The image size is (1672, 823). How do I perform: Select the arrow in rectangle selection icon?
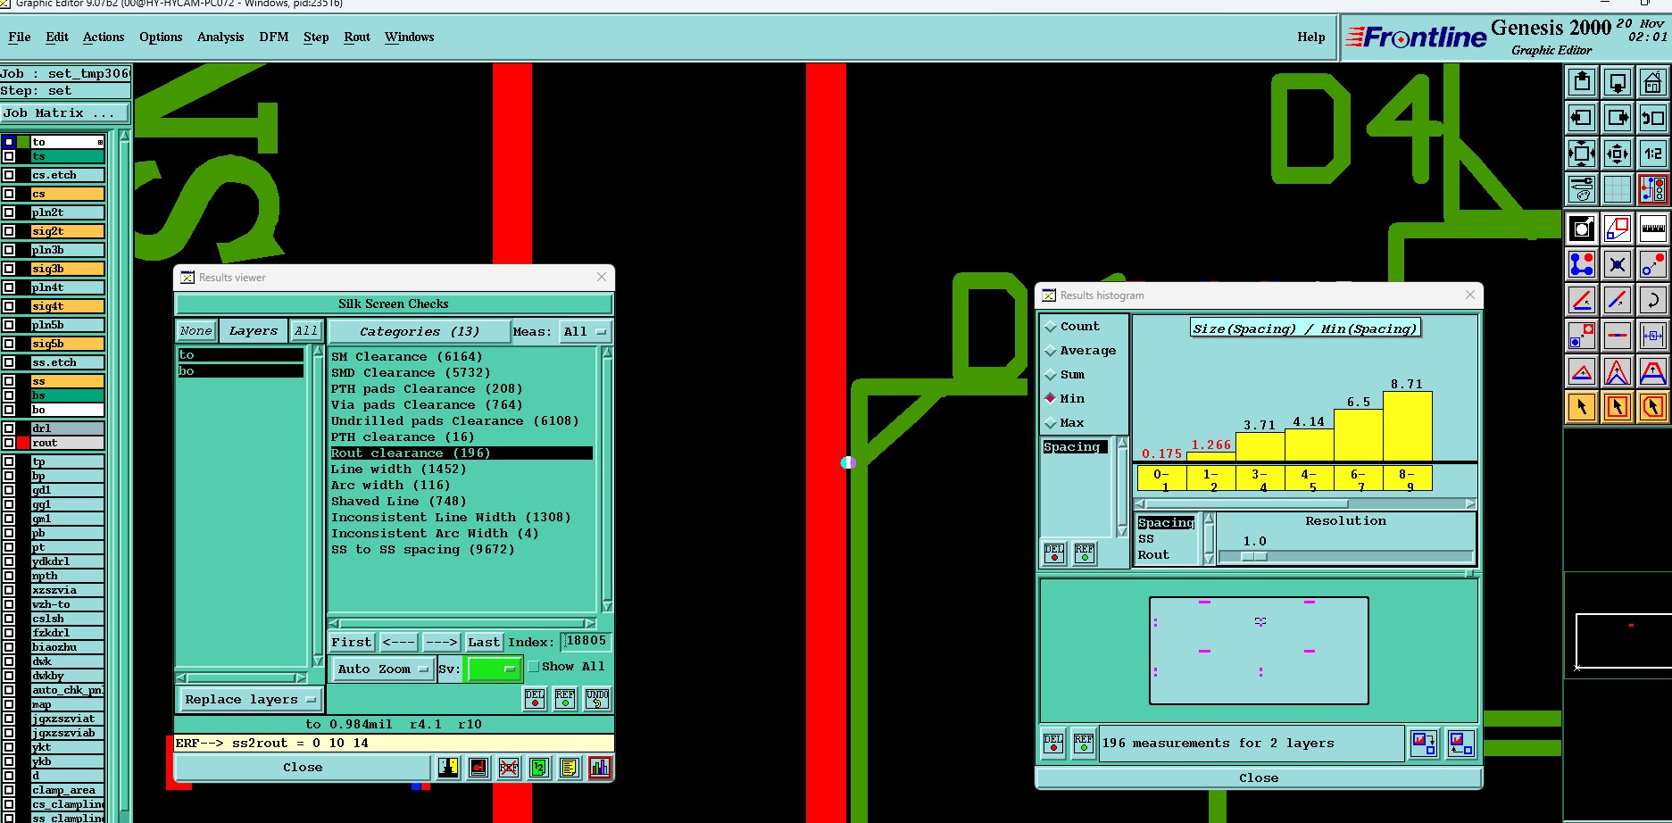(x=1618, y=407)
